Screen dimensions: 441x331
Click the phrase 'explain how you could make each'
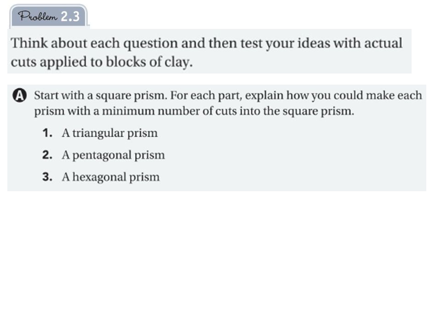pos(334,96)
